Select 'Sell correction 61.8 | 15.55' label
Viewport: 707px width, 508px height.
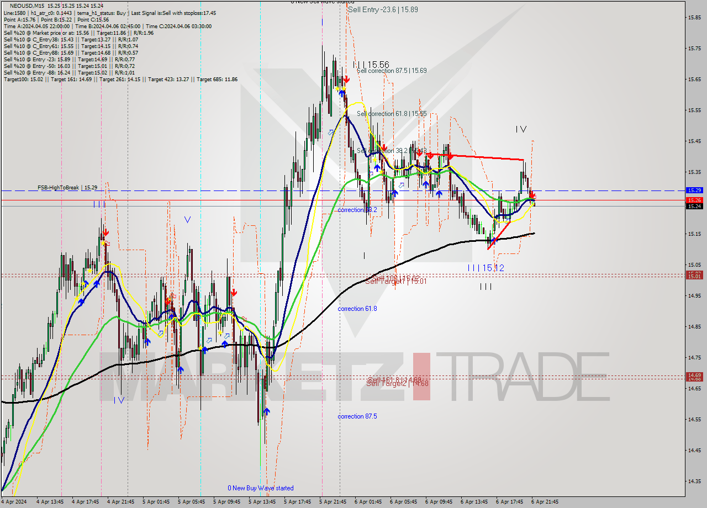(x=392, y=114)
